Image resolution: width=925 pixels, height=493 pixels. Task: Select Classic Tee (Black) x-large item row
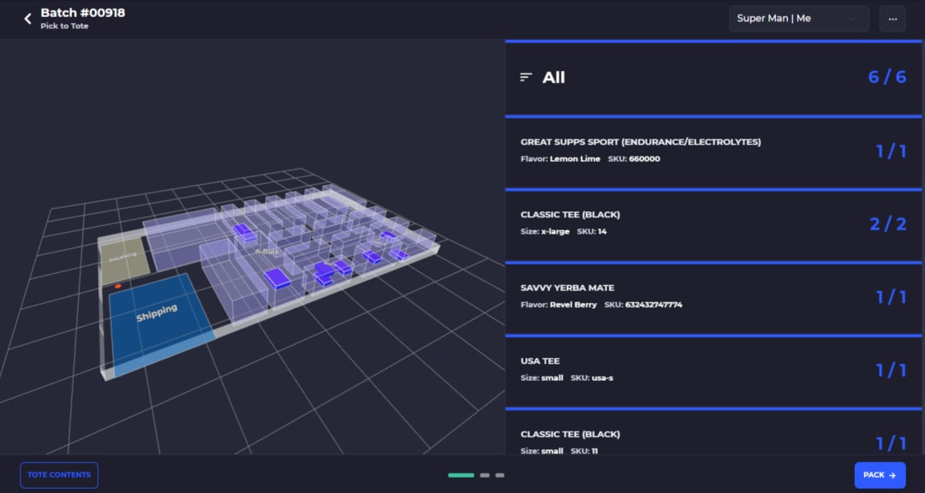click(x=713, y=224)
